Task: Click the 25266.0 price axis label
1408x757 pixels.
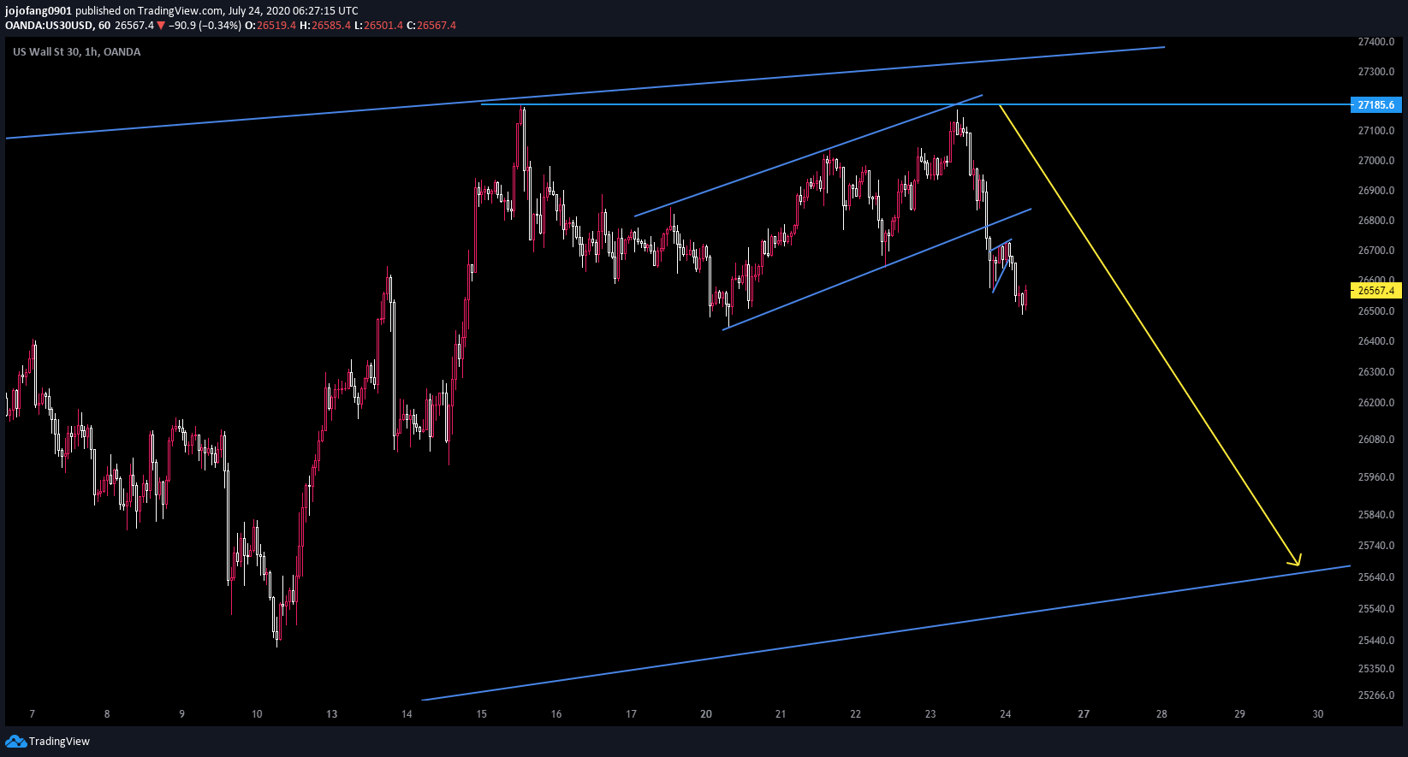Action: click(1376, 695)
